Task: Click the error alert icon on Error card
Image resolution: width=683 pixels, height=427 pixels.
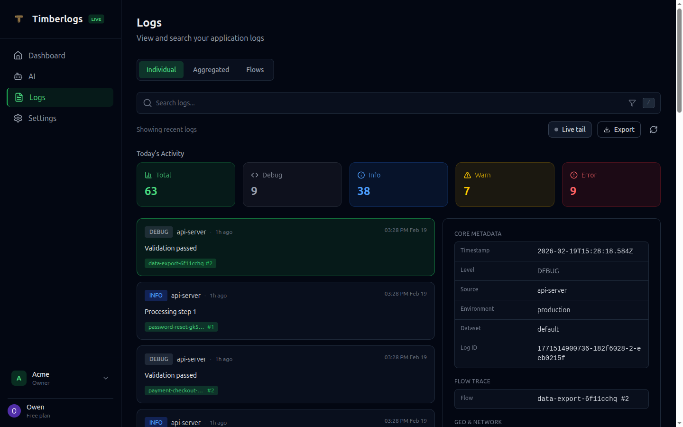Action: coord(573,175)
